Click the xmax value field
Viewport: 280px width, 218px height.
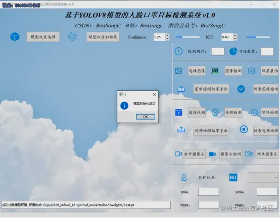coord(209,205)
